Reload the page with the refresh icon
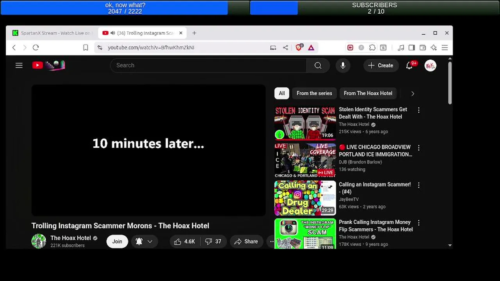 (x=36, y=48)
